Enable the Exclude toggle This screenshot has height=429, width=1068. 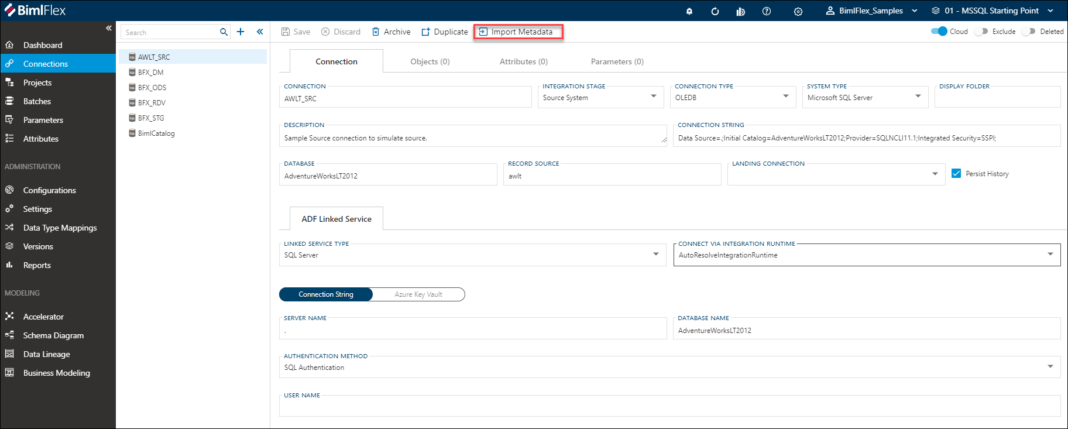pyautogui.click(x=981, y=32)
